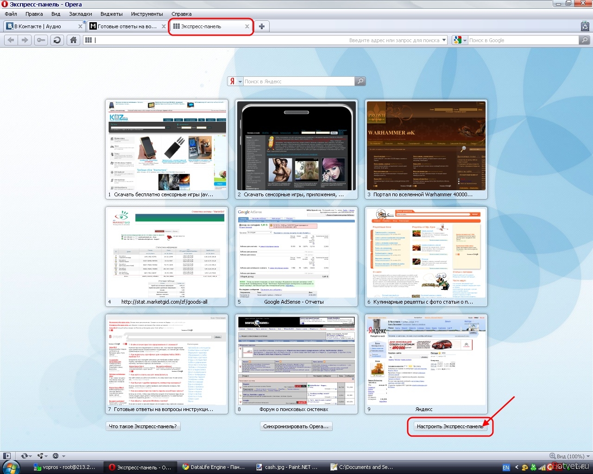This screenshot has height=474, width=593.
Task: Open speed dial 3 Warhammer 40000 portal
Action: pos(426,149)
